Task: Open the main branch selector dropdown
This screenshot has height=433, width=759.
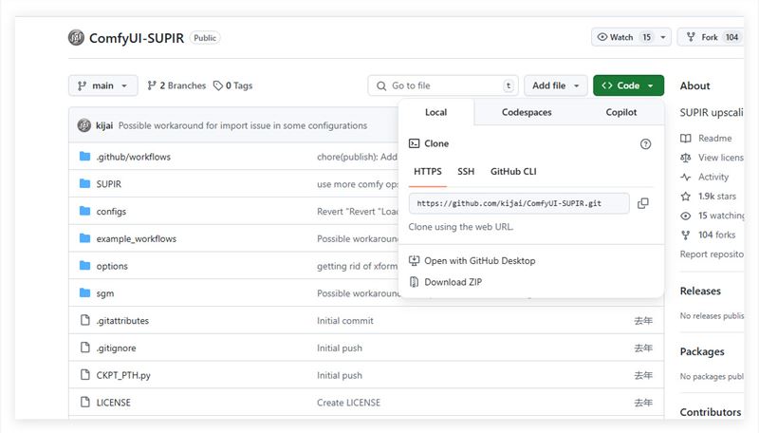Action: pyautogui.click(x=103, y=85)
